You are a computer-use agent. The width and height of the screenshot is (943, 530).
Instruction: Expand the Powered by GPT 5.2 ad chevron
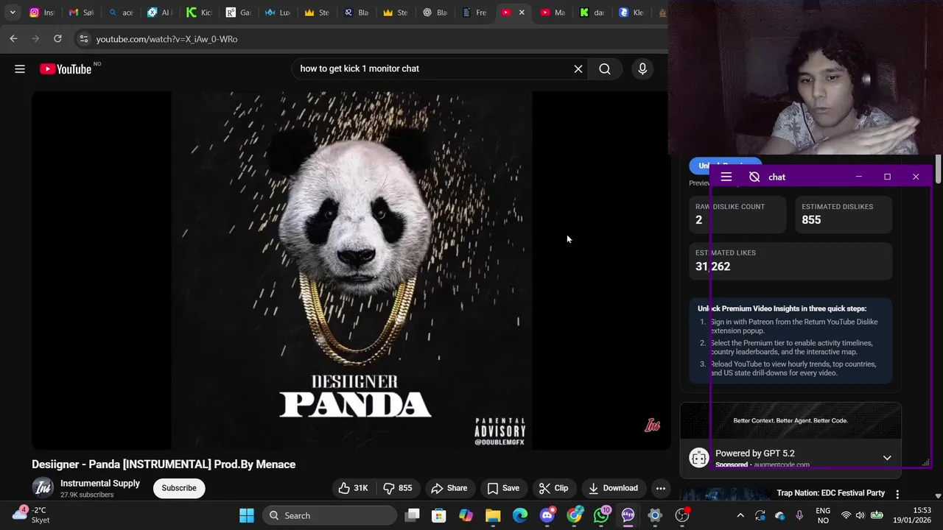(x=887, y=458)
